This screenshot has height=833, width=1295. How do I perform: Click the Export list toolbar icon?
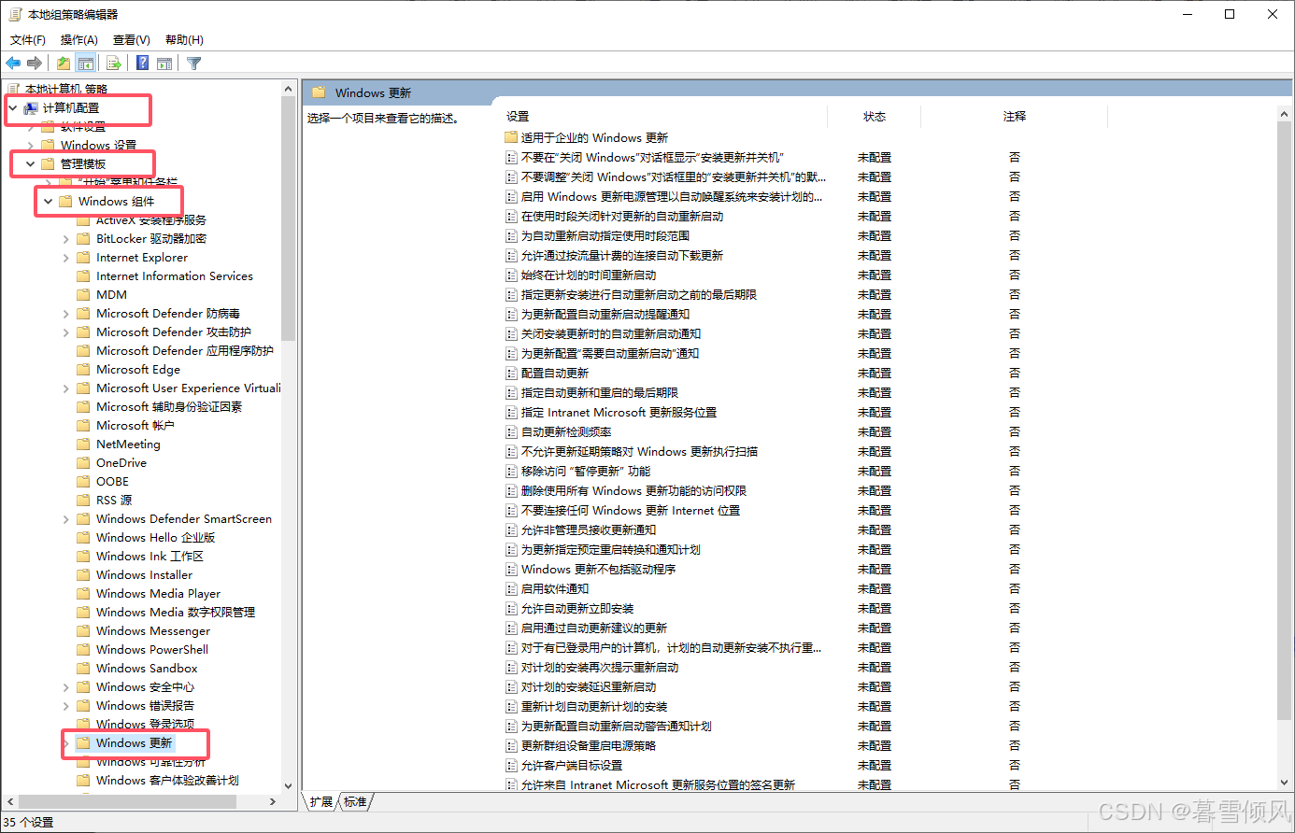[x=114, y=64]
